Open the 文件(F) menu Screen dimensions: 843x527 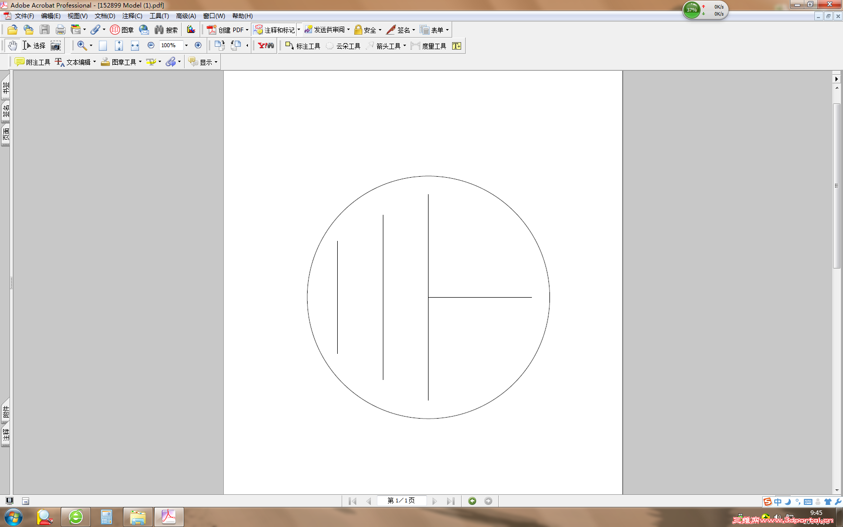pos(25,16)
